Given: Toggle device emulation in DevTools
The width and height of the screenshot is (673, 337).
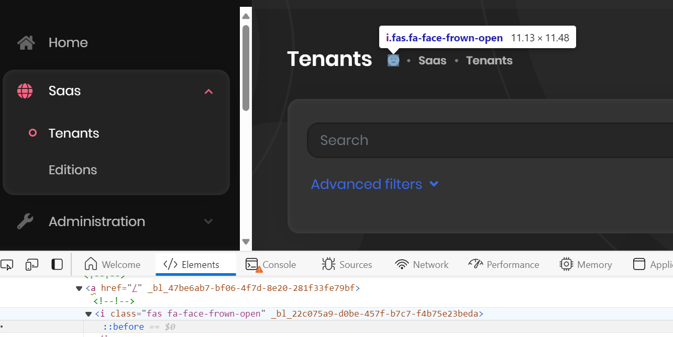Looking at the screenshot, I should click(x=32, y=265).
